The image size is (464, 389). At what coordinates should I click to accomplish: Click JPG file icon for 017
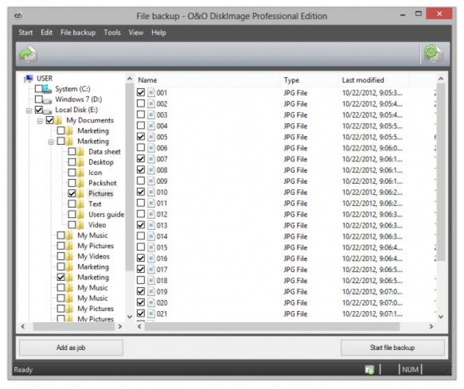pyautogui.click(x=151, y=270)
